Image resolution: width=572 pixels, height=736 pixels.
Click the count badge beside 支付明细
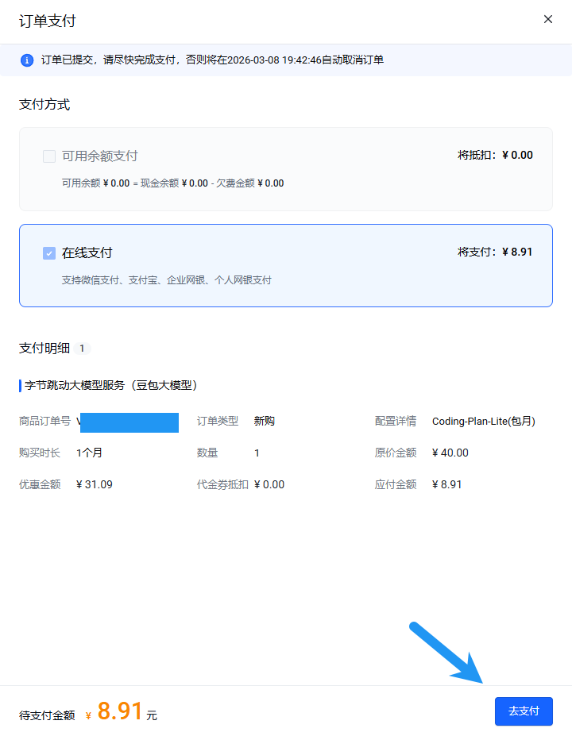81,349
